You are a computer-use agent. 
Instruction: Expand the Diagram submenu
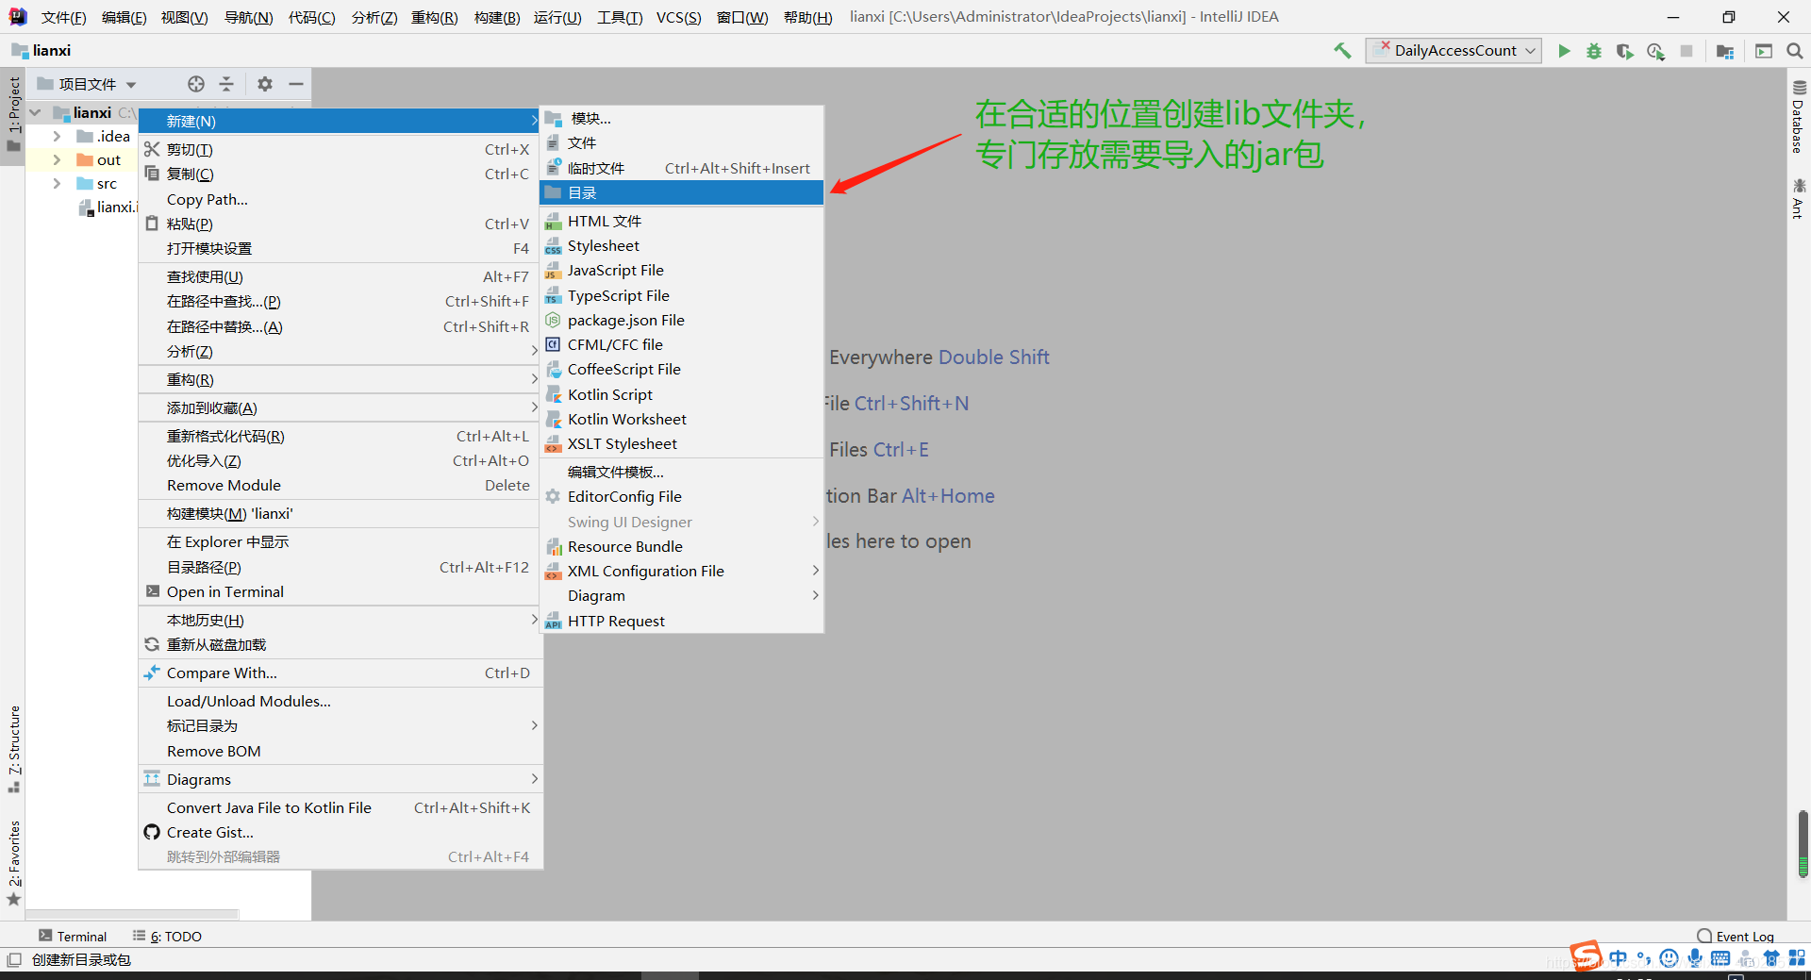682,596
